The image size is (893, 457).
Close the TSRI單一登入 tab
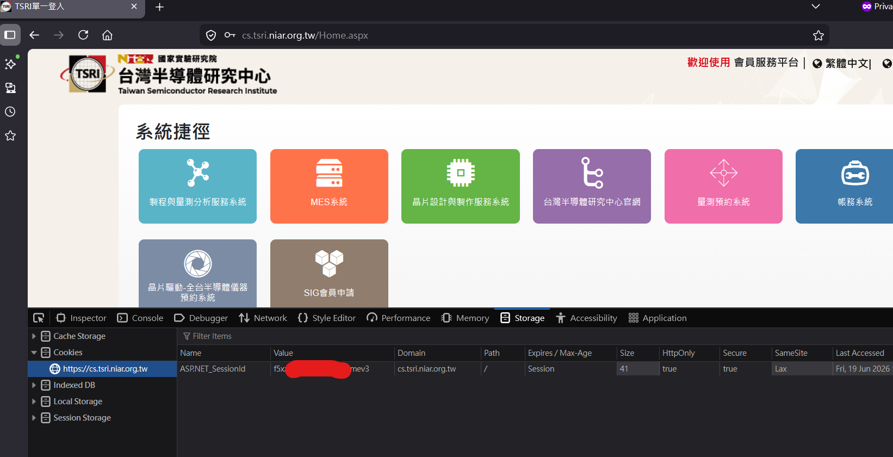(134, 7)
